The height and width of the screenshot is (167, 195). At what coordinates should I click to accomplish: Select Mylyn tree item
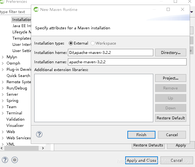point(12,57)
